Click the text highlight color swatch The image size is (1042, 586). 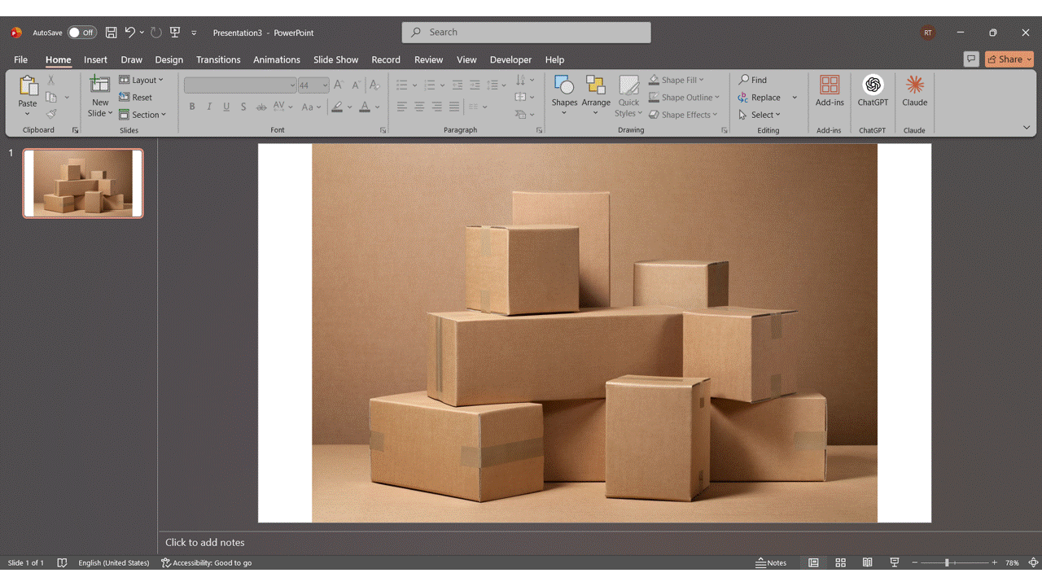(337, 107)
